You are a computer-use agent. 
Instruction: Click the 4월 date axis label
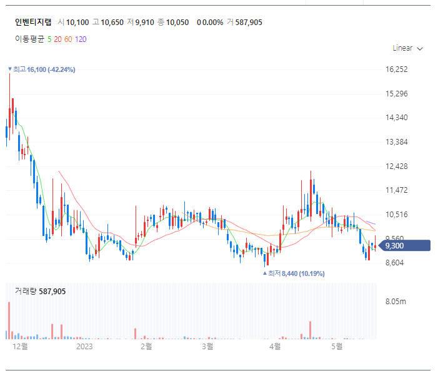[x=275, y=347]
